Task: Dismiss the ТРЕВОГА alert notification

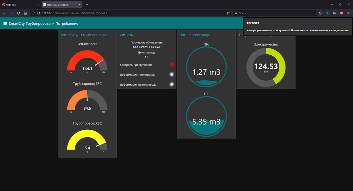Action: [x=297, y=27]
